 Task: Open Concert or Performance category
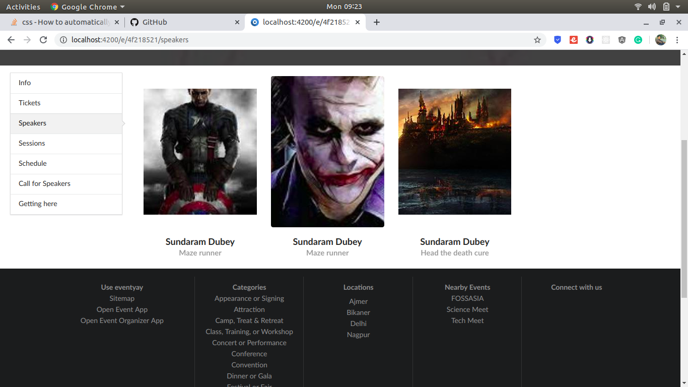pyautogui.click(x=249, y=343)
